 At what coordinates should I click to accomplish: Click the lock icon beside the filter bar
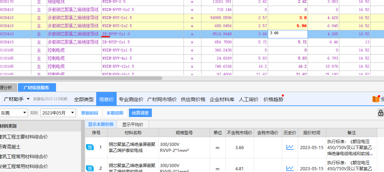380,113
